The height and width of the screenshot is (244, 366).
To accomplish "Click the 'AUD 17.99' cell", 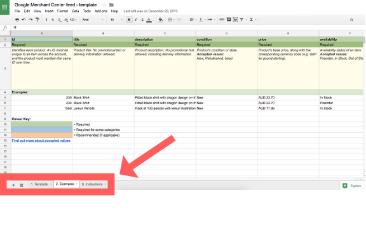I will coord(288,109).
